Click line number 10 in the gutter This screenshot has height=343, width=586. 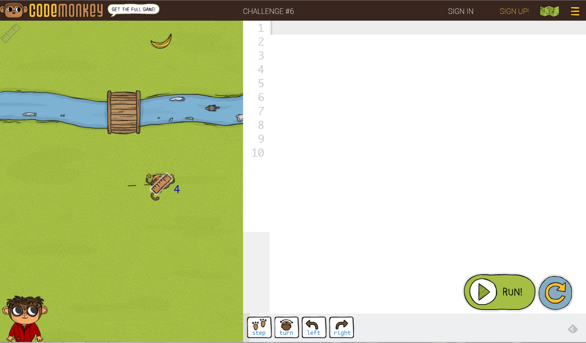(258, 153)
